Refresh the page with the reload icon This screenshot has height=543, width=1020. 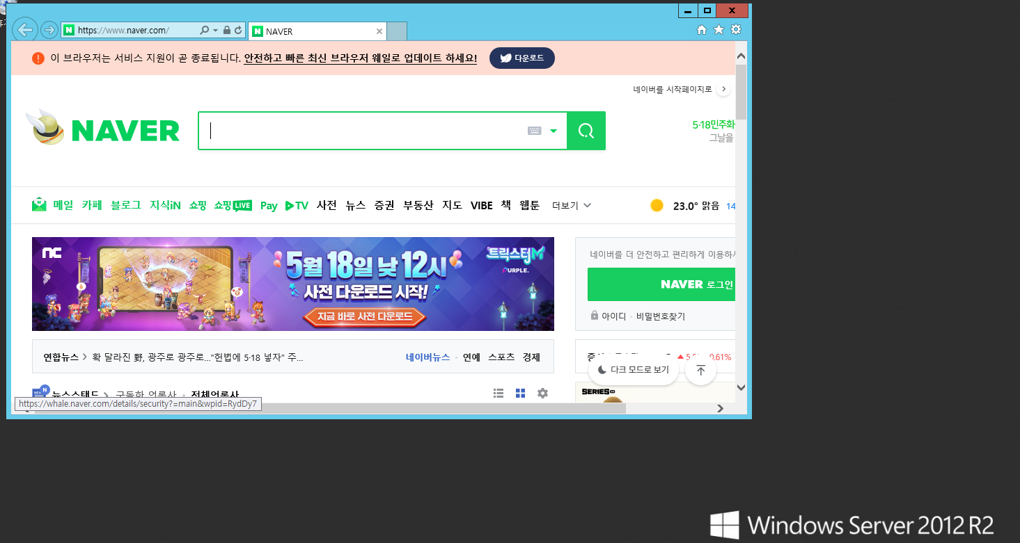[x=238, y=31]
